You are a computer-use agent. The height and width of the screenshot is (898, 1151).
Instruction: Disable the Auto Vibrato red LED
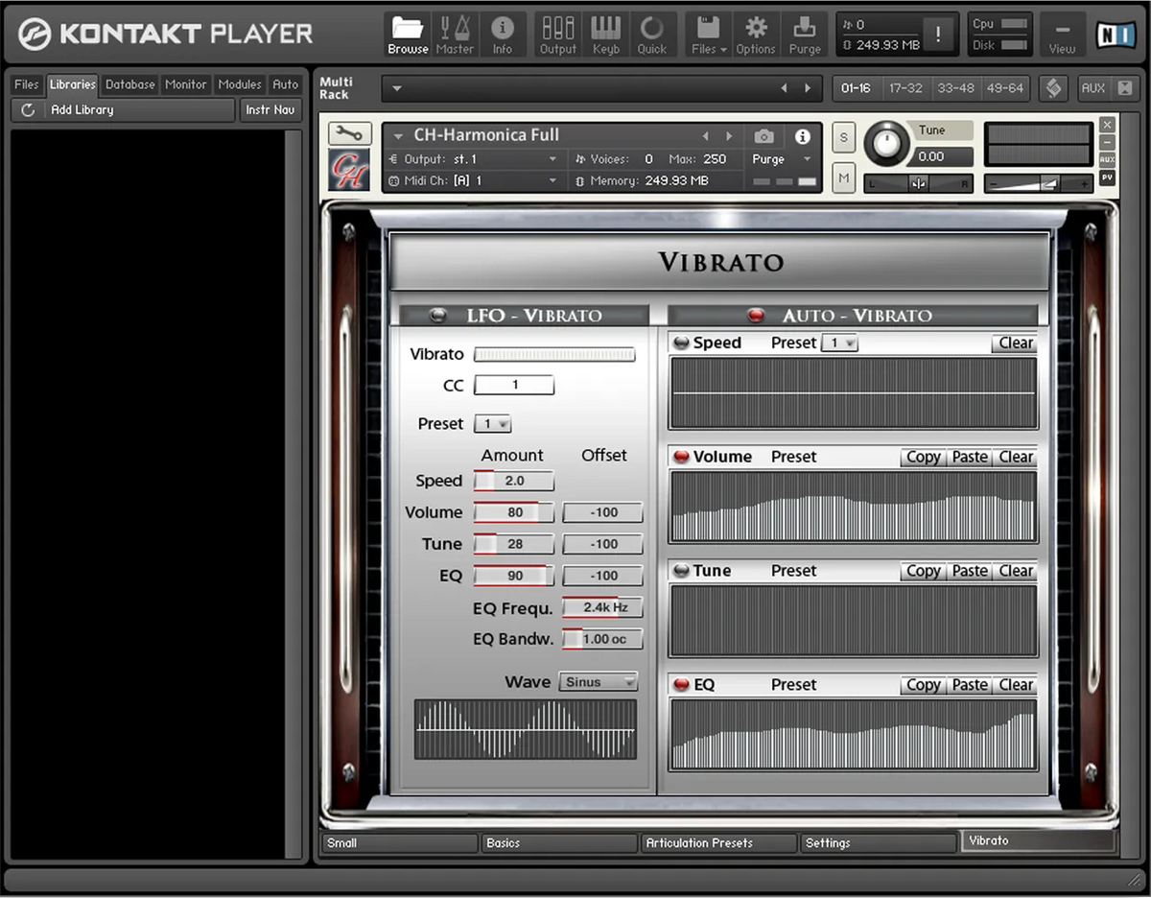(x=756, y=315)
